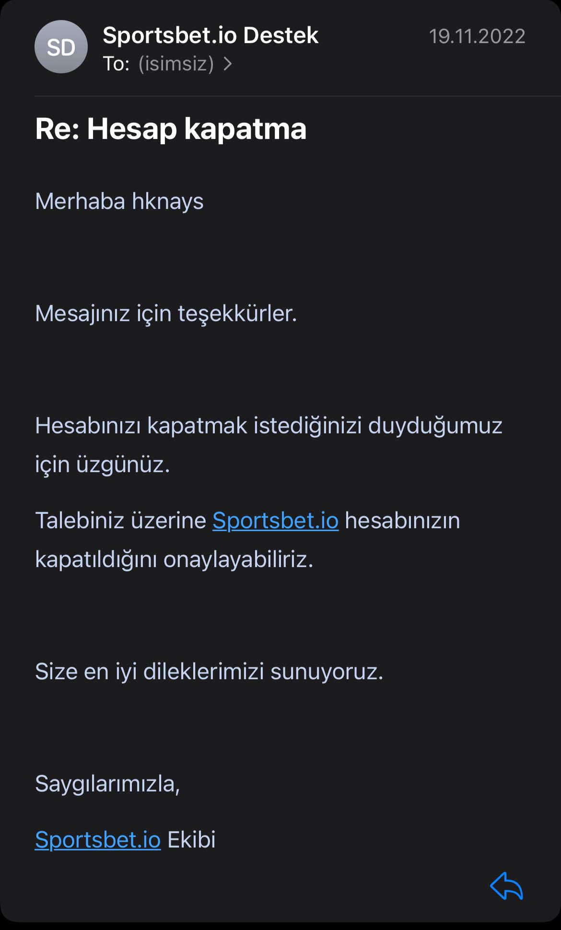Click the 'To:' label
The width and height of the screenshot is (561, 930).
point(117,64)
